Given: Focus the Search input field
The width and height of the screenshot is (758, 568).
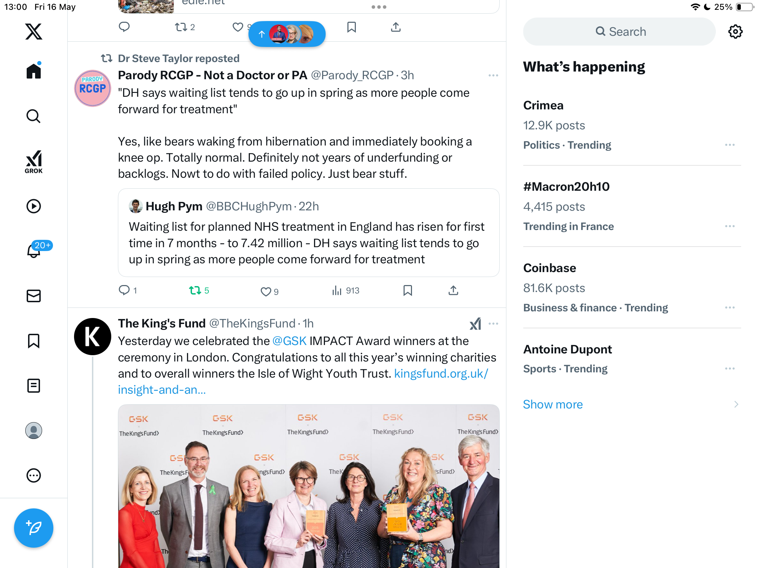Looking at the screenshot, I should [619, 32].
